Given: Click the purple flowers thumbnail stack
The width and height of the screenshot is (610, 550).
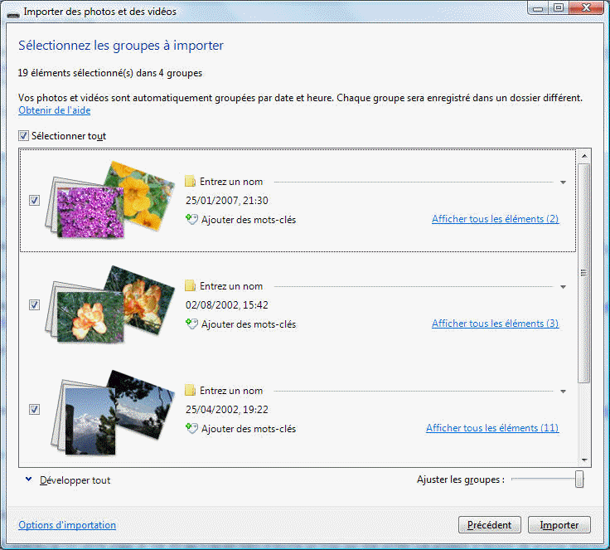Looking at the screenshot, I should click(x=109, y=200).
